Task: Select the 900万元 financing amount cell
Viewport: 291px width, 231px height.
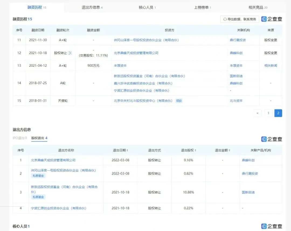Action: [x=93, y=66]
